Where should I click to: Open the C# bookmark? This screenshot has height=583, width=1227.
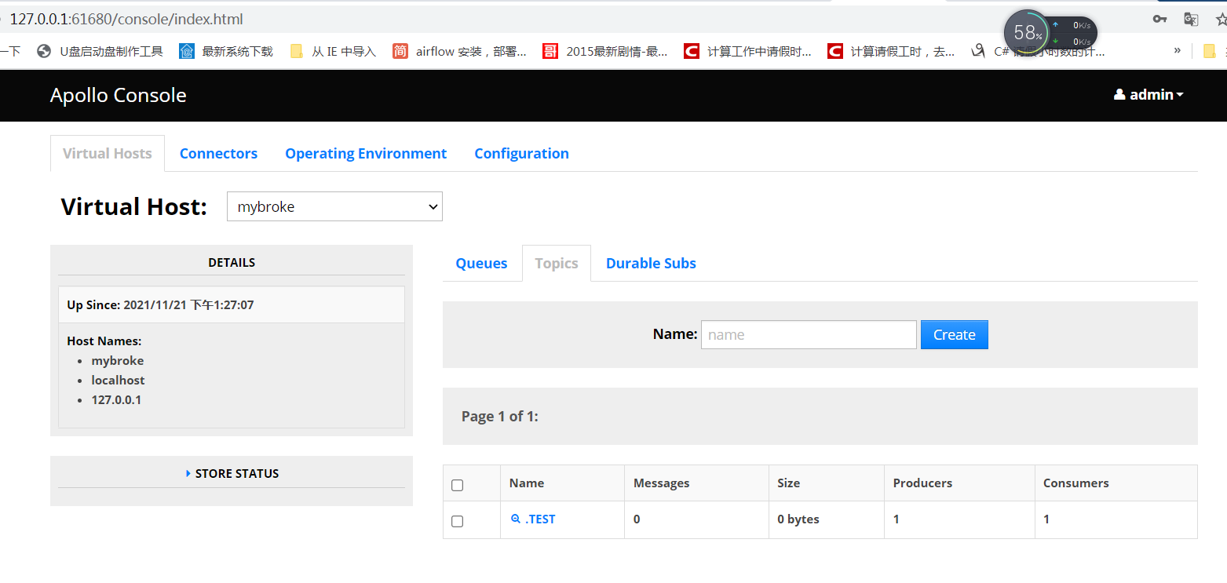tap(1038, 52)
